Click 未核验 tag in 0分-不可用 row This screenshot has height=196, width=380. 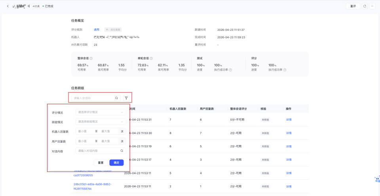click(265, 120)
